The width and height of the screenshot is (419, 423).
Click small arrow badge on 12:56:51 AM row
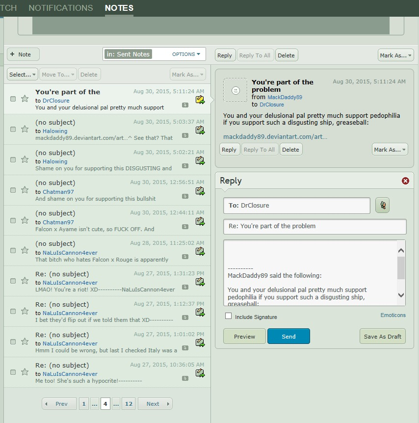pos(185,196)
